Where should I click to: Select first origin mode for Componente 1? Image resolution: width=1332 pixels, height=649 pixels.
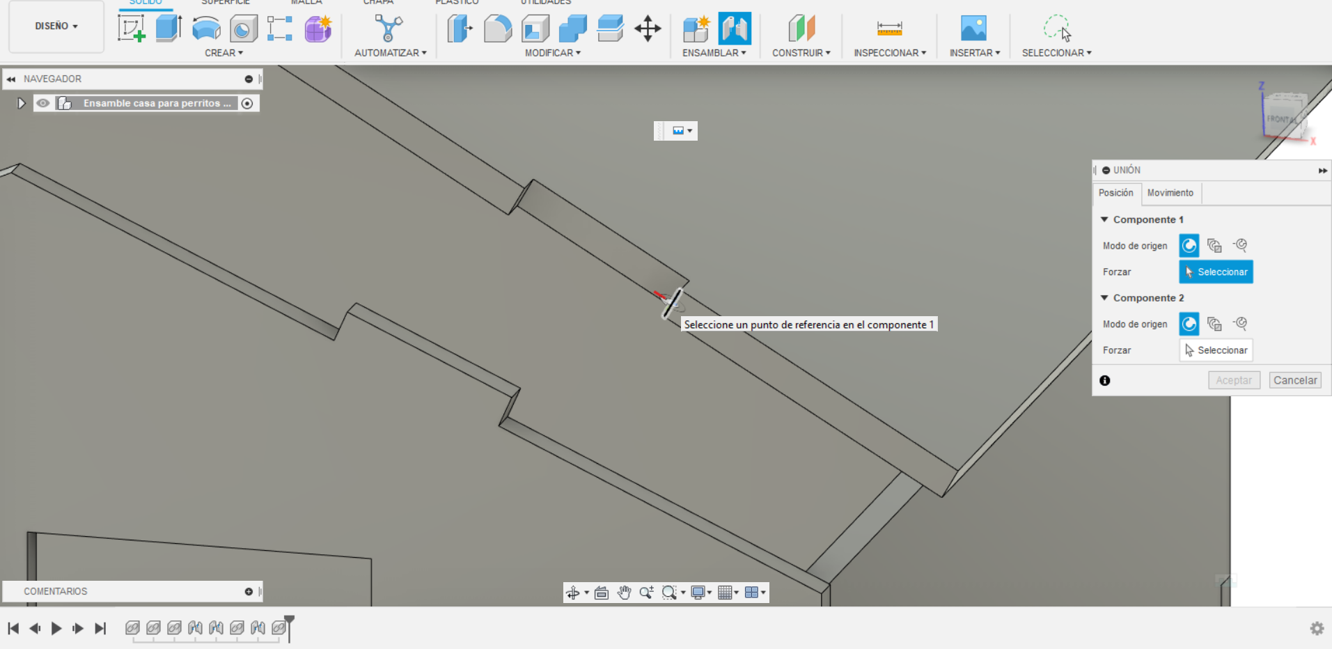coord(1189,245)
